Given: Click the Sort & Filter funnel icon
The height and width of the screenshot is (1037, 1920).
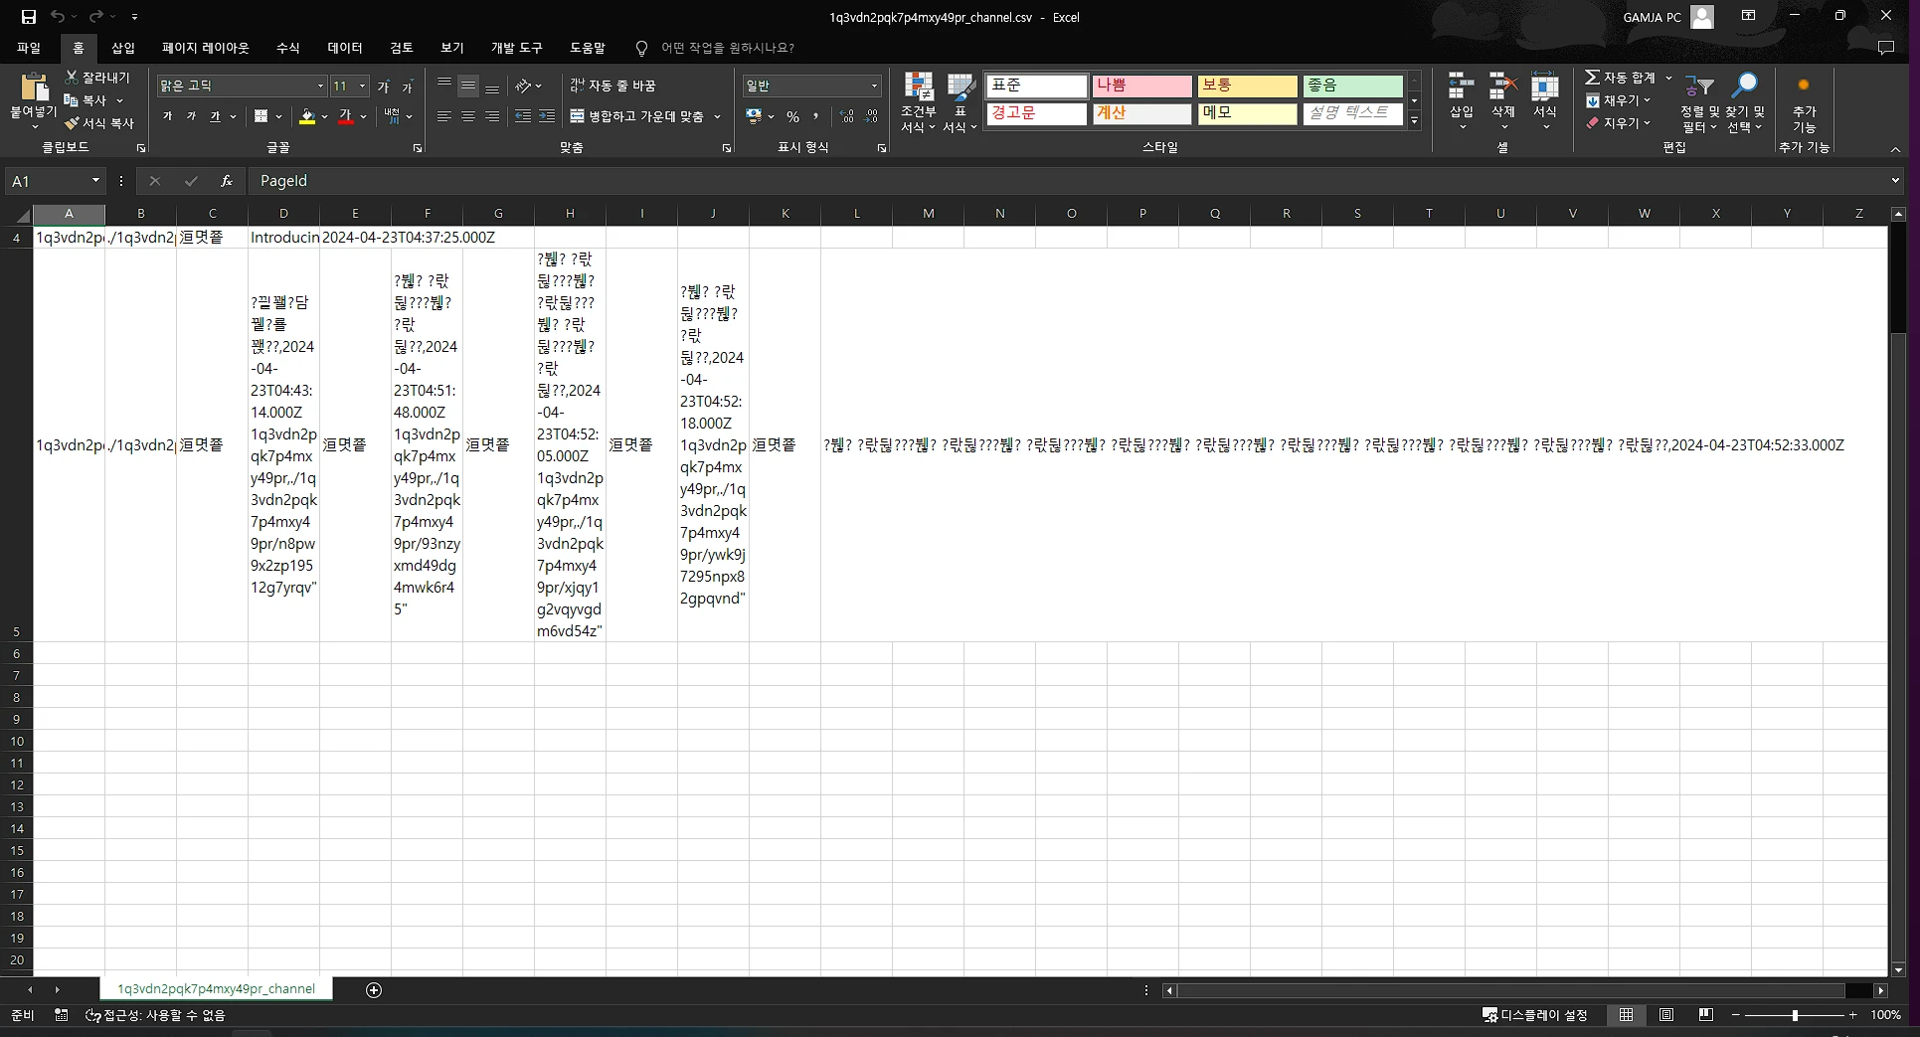Looking at the screenshot, I should [x=1699, y=88].
